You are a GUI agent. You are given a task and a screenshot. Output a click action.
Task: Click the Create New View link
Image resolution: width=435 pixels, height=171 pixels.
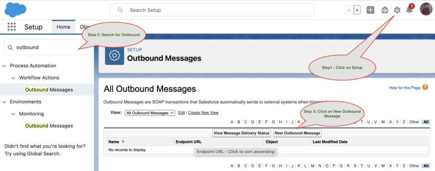(x=203, y=112)
